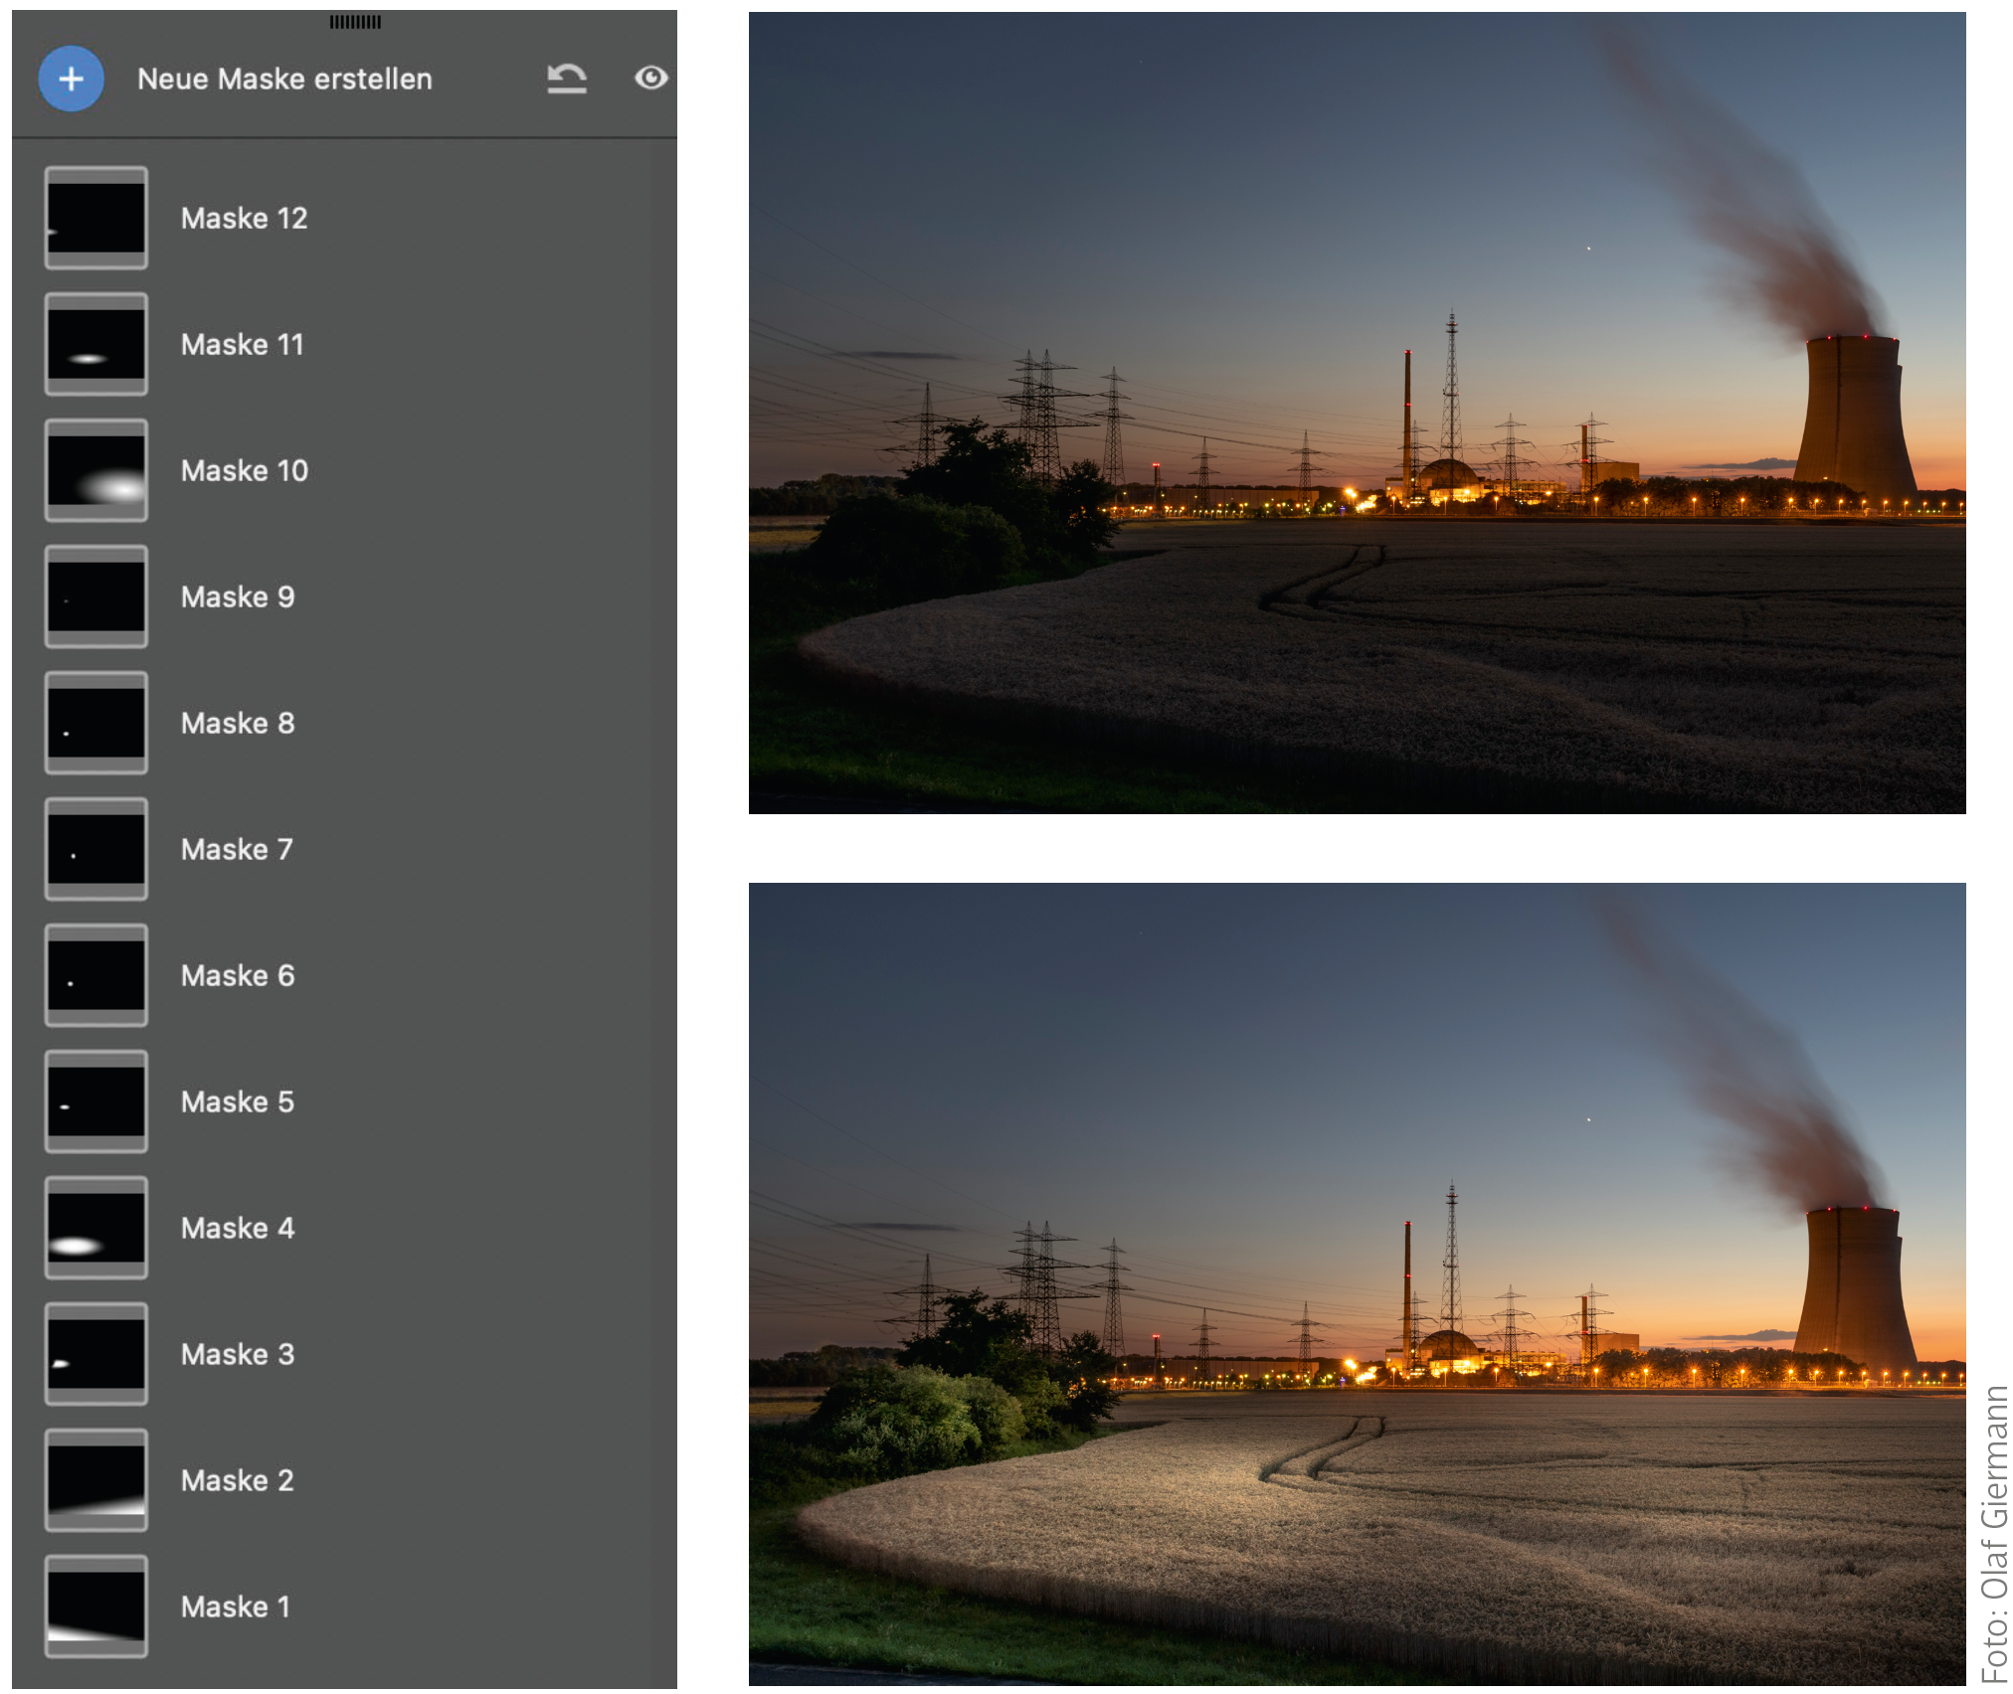Click the Maske 3 thumbnail icon
This screenshot has width=2013, height=1694.
[x=96, y=1354]
